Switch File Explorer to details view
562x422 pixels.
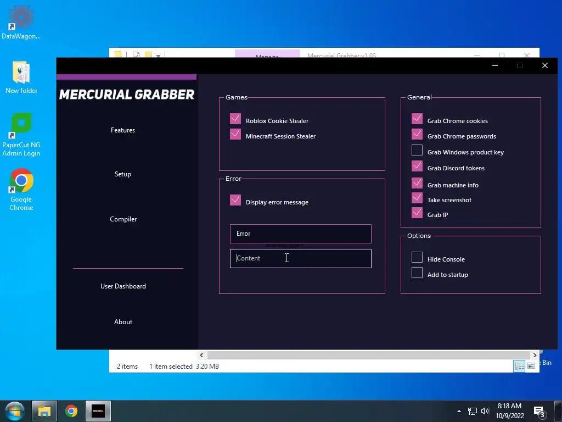click(x=519, y=365)
